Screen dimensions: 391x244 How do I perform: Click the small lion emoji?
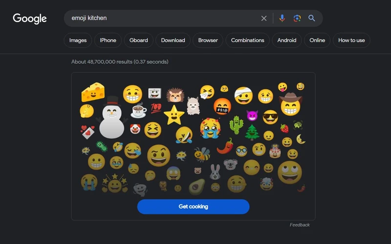click(163, 186)
